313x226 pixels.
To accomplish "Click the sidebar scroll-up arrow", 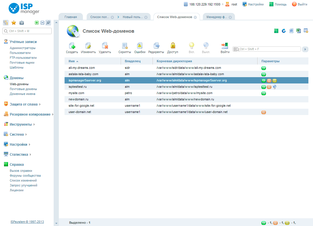I will [56, 23].
